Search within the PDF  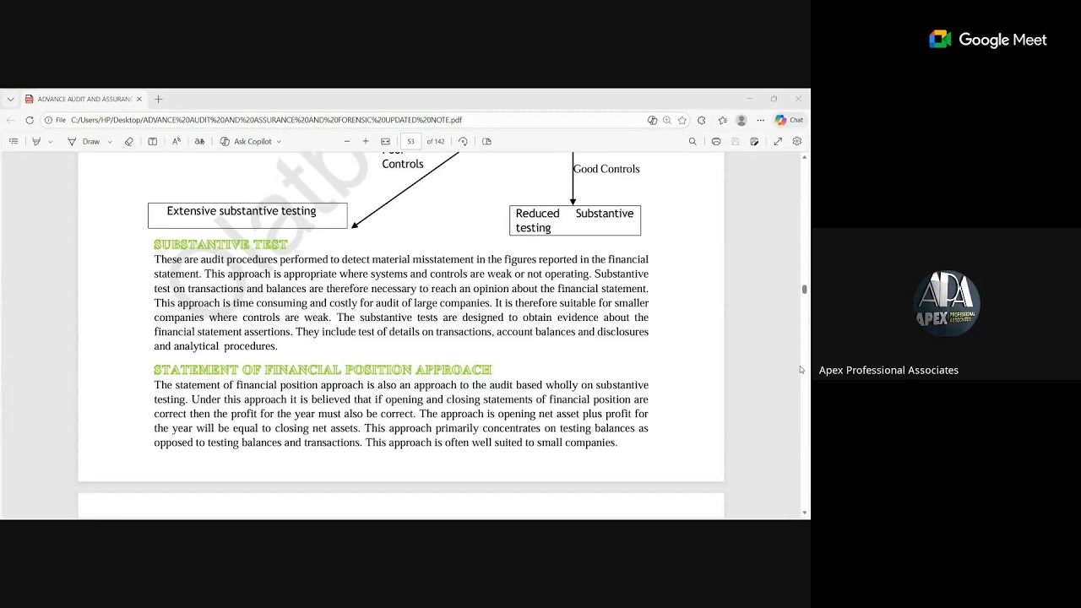click(693, 141)
